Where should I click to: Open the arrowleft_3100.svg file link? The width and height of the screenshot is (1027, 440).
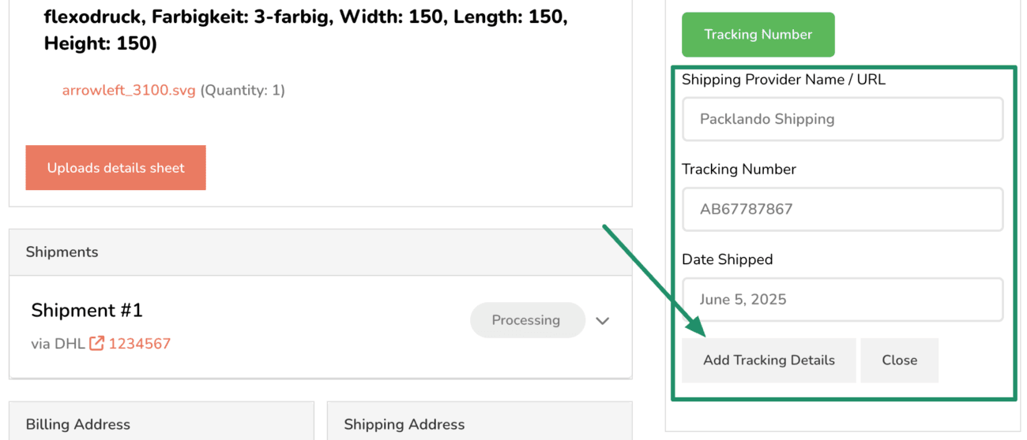(x=129, y=91)
